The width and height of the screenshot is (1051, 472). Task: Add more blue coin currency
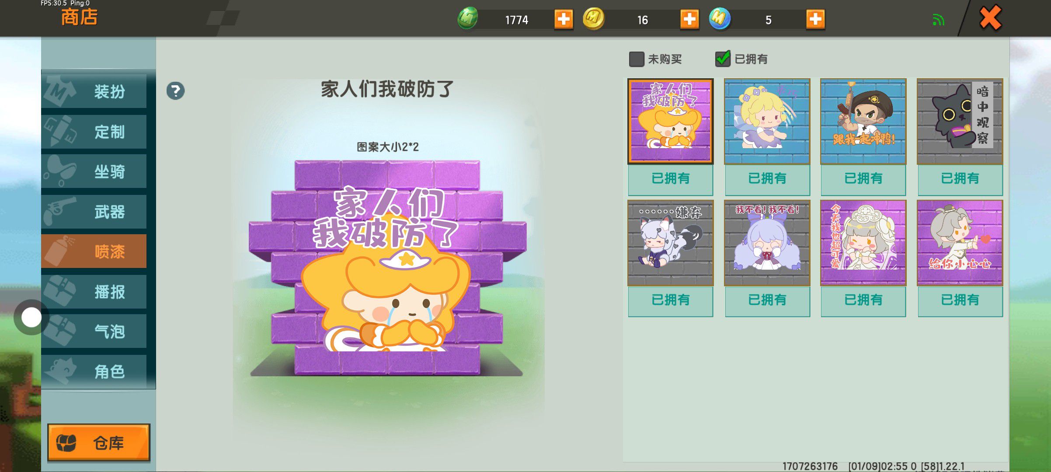coord(815,19)
